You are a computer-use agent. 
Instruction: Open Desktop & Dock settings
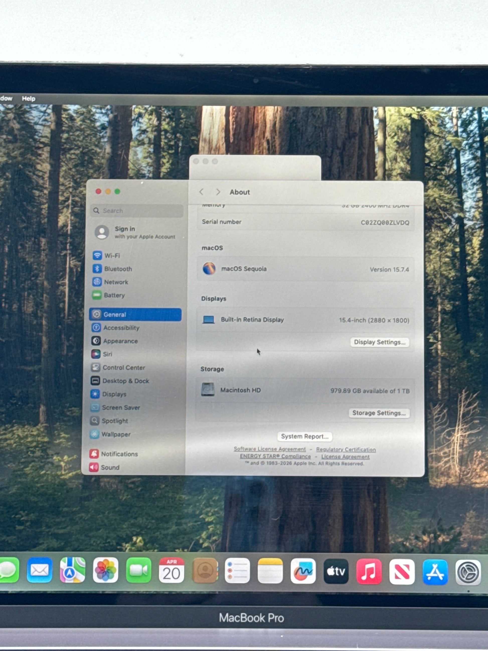(126, 381)
